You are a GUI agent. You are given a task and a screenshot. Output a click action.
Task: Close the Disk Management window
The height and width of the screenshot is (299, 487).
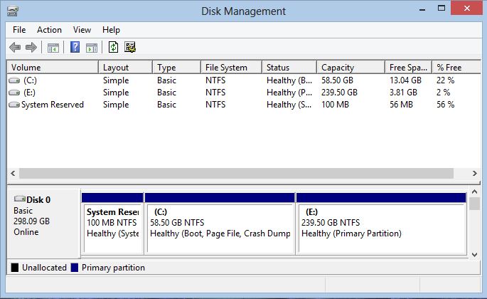point(467,8)
